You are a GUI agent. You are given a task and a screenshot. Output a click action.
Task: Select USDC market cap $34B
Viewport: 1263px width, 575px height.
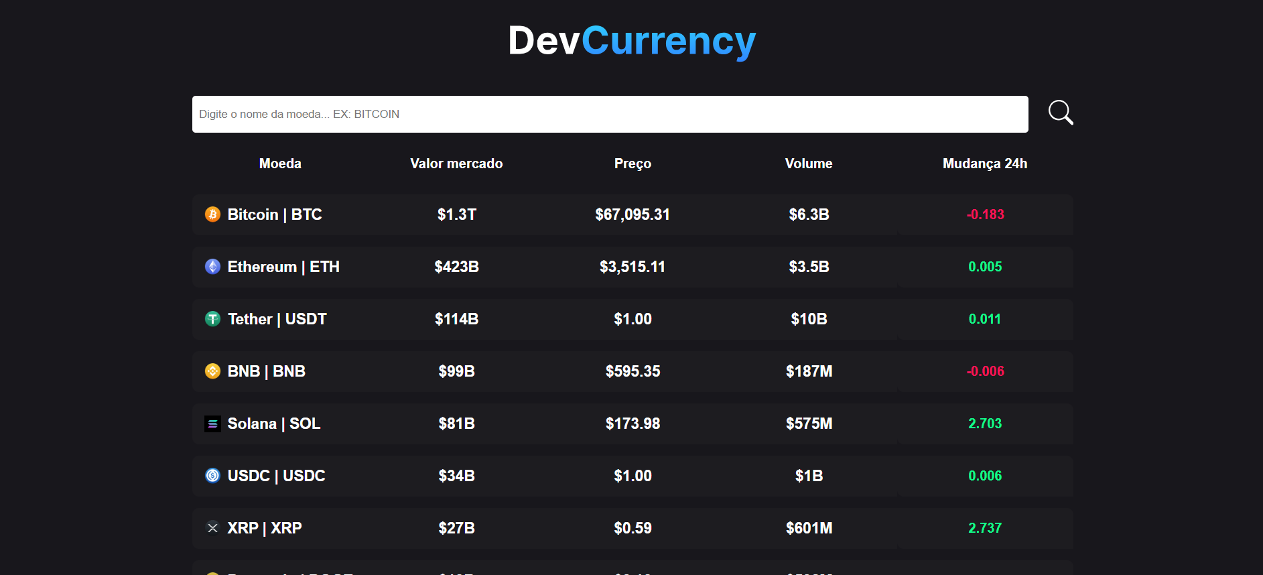tap(457, 476)
